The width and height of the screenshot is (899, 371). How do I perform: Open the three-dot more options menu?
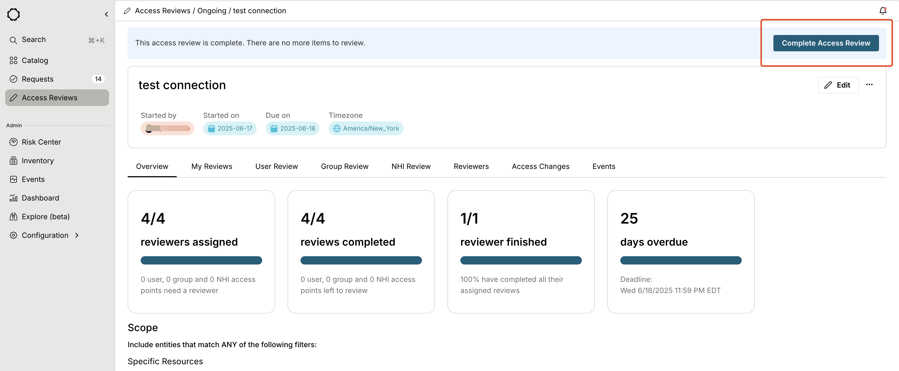869,85
